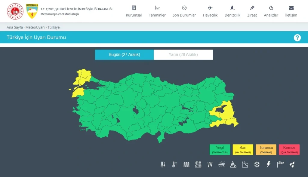Filter by blowing dust wind icon

(222, 164)
